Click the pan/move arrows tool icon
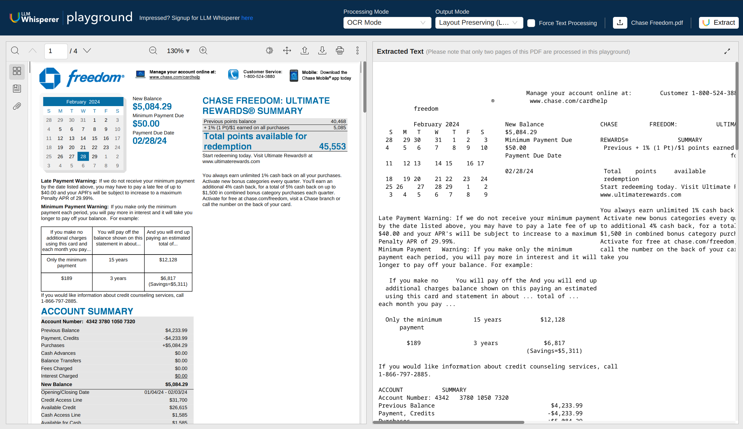 (x=287, y=51)
